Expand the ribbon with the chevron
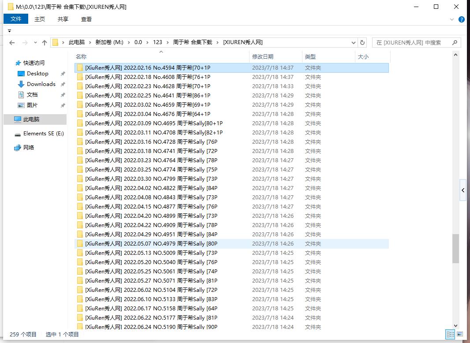The height and width of the screenshot is (343, 470). [452, 19]
